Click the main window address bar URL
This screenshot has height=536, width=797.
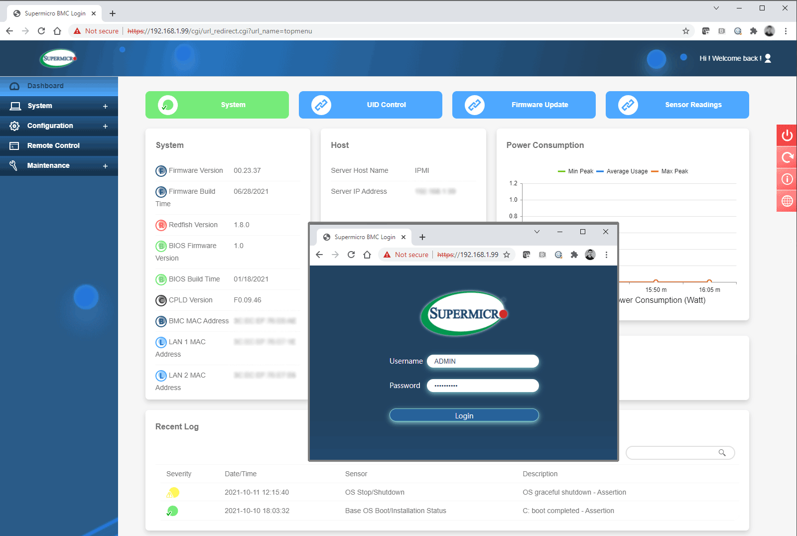[220, 31]
